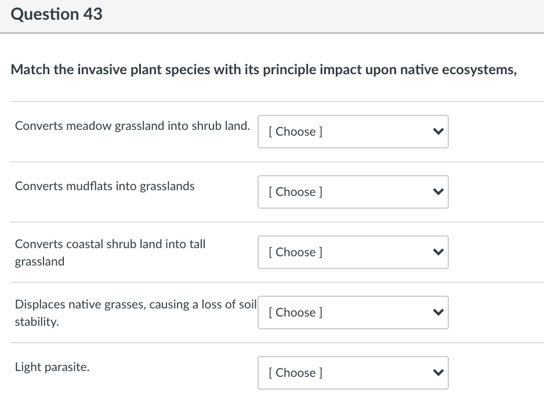The height and width of the screenshot is (407, 544).
Task: Click the question instruction text about invasive plants
Action: (264, 70)
